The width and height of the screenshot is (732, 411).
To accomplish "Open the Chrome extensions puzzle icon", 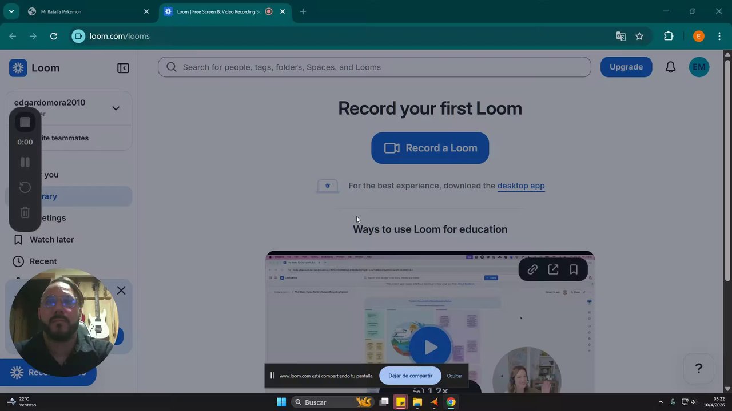I will coord(669,36).
